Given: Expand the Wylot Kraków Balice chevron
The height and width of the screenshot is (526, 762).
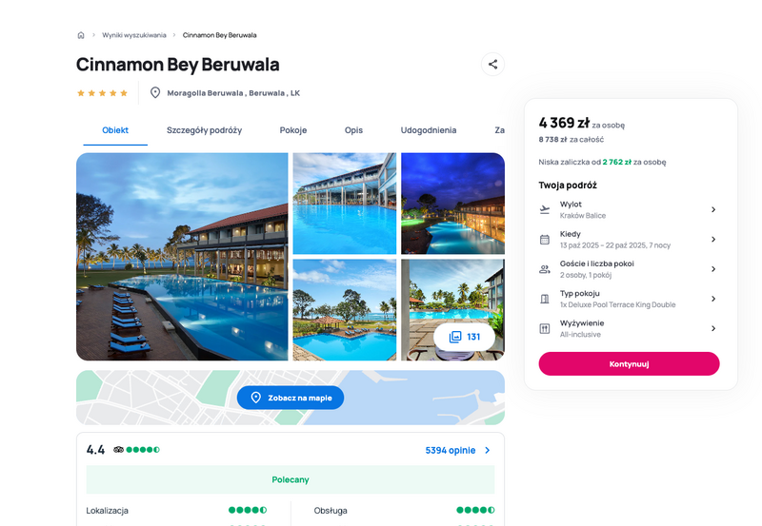Looking at the screenshot, I should (713, 209).
